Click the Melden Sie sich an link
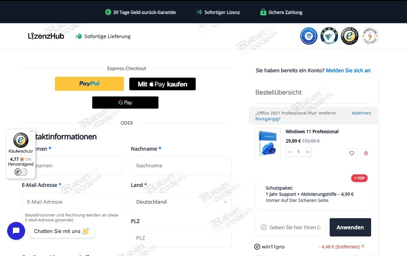 click(348, 71)
